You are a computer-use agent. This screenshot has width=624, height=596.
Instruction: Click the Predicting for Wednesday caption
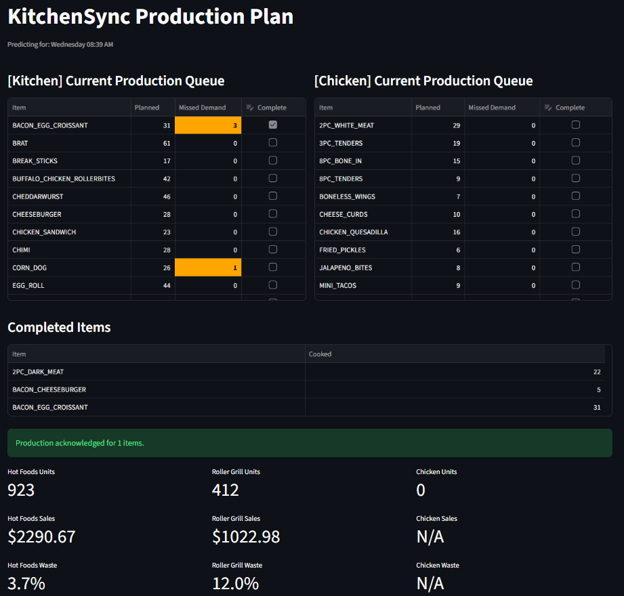pos(60,44)
